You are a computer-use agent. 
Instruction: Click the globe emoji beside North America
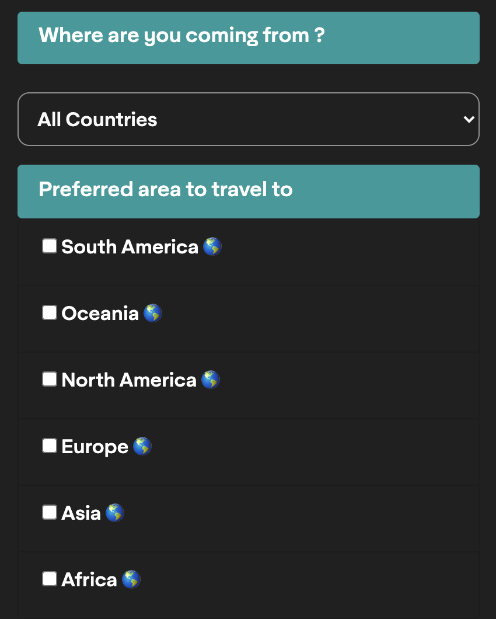210,380
